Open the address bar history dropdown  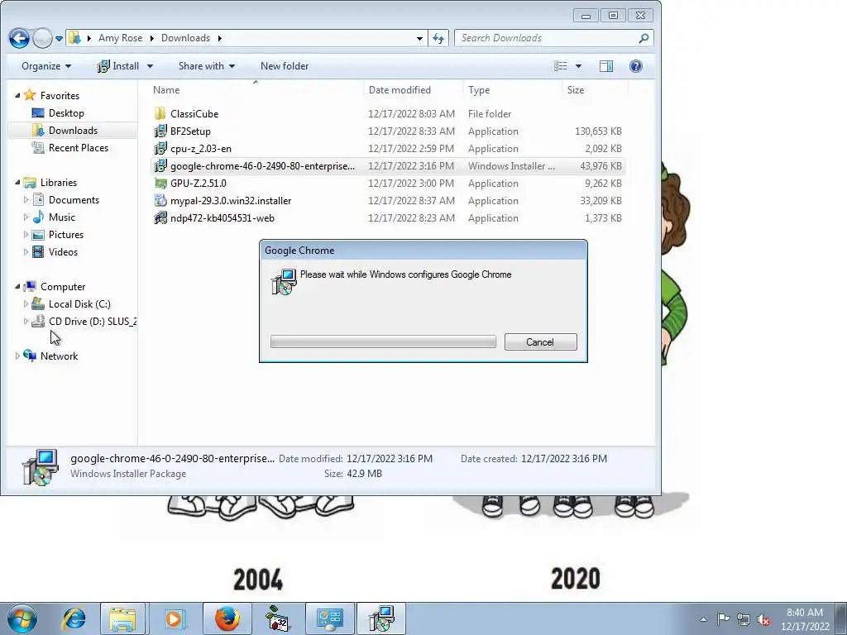click(x=419, y=38)
